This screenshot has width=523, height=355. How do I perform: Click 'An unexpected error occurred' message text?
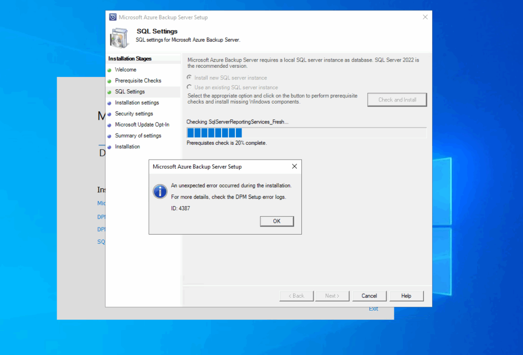click(x=231, y=186)
